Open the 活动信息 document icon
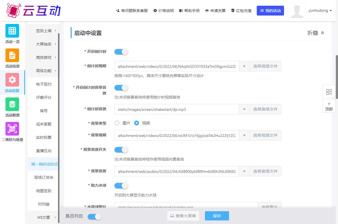Image resolution: width=338 pixels, height=224 pixels. point(12,55)
